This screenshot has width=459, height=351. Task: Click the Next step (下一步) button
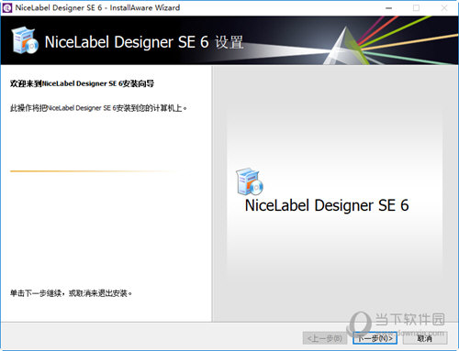click(x=375, y=338)
